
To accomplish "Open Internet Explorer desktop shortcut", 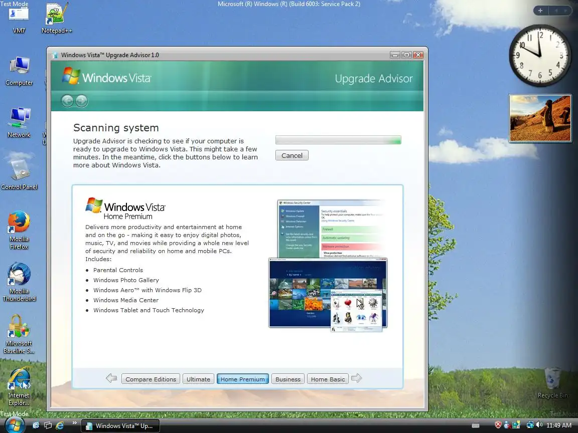I will coord(19,386).
